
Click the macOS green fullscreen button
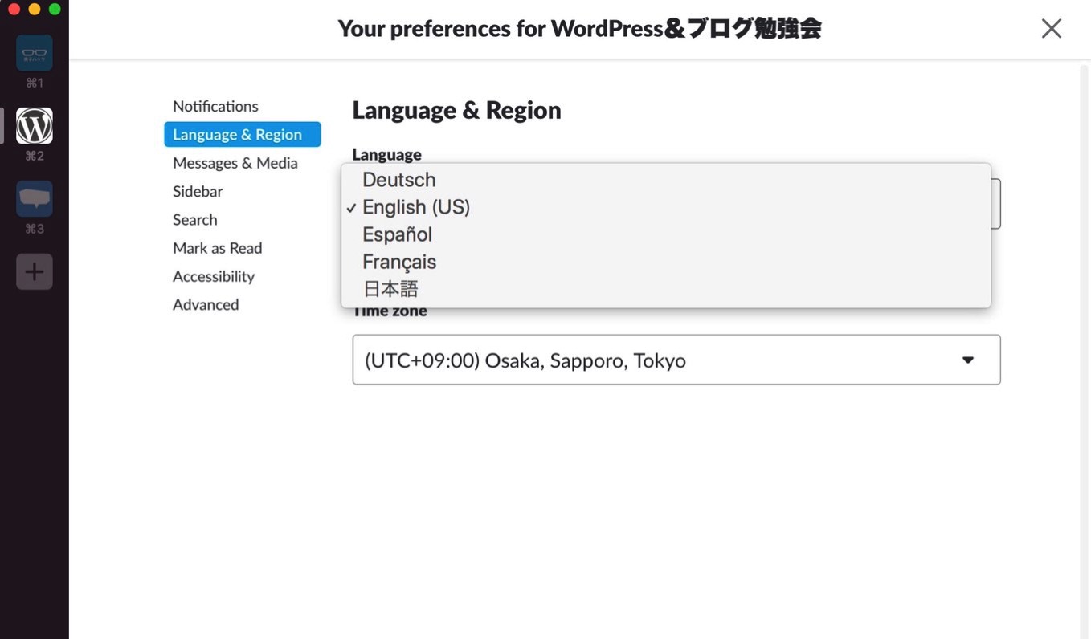tap(55, 9)
